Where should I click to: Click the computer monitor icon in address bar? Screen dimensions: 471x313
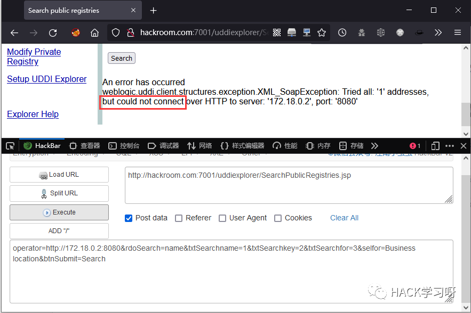(306, 32)
